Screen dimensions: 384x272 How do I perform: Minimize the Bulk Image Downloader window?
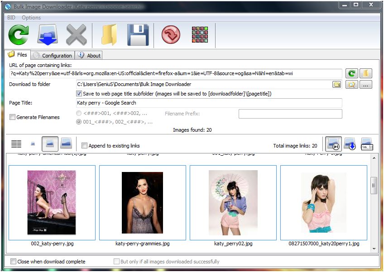pyautogui.click(x=345, y=5)
